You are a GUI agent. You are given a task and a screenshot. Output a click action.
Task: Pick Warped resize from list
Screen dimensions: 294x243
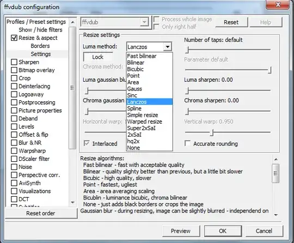click(149, 121)
